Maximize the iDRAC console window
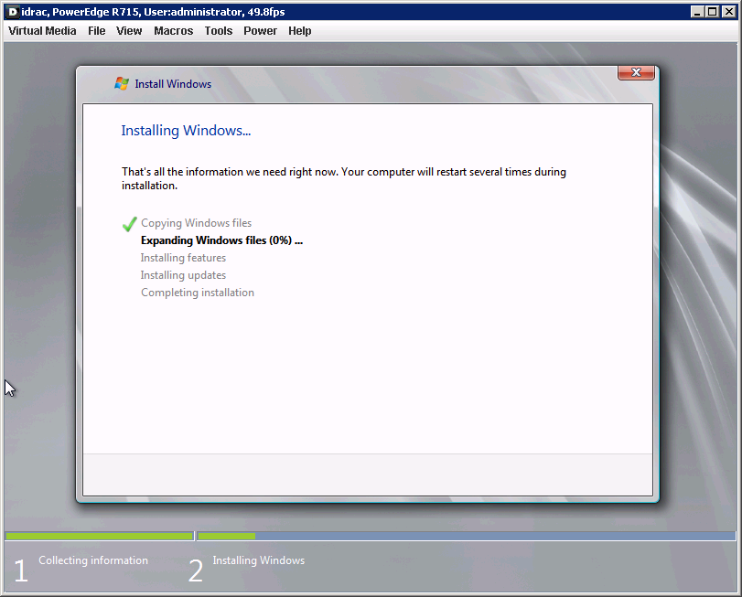Image resolution: width=742 pixels, height=597 pixels. pos(714,11)
